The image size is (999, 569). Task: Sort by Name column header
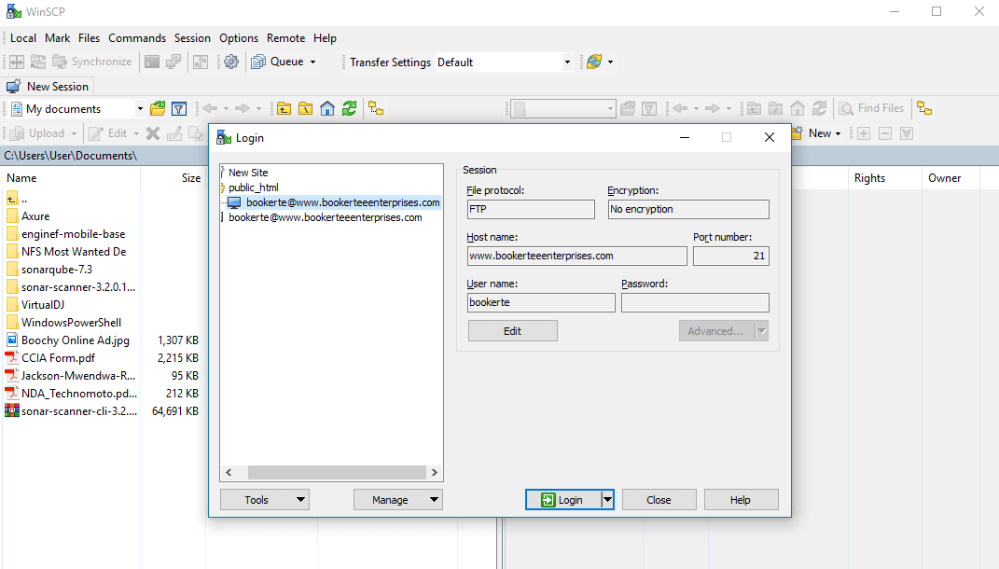(21, 178)
